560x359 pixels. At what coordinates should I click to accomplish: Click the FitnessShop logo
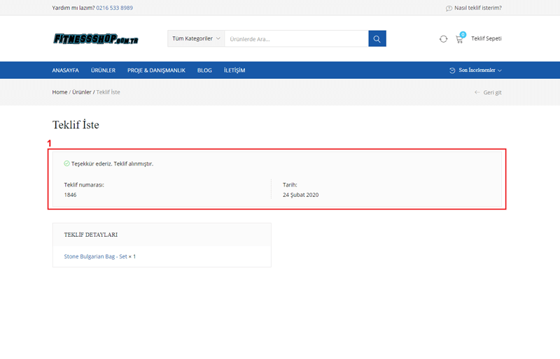(95, 39)
